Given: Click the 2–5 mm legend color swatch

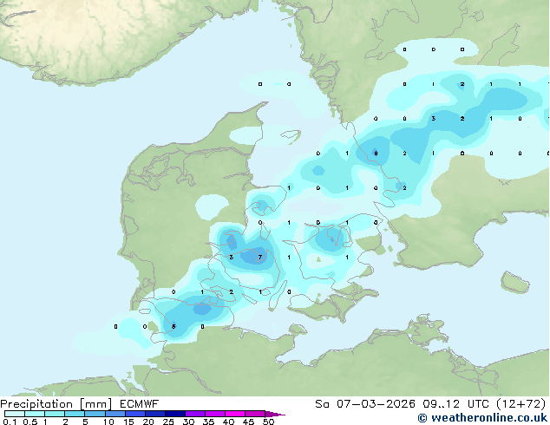Looking at the screenshot, I should (75, 414).
